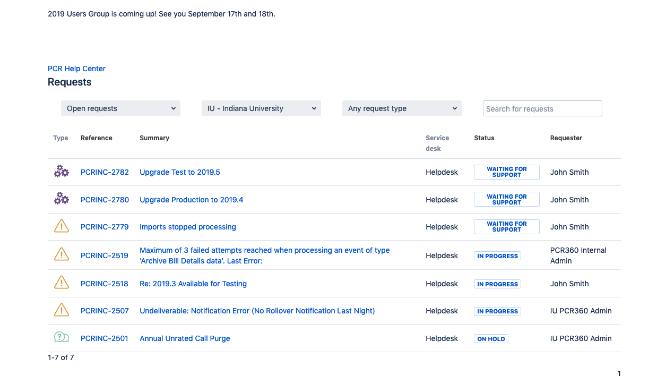Image resolution: width=666 pixels, height=392 pixels.
Task: Open the Open requests status dropdown
Action: 121,108
